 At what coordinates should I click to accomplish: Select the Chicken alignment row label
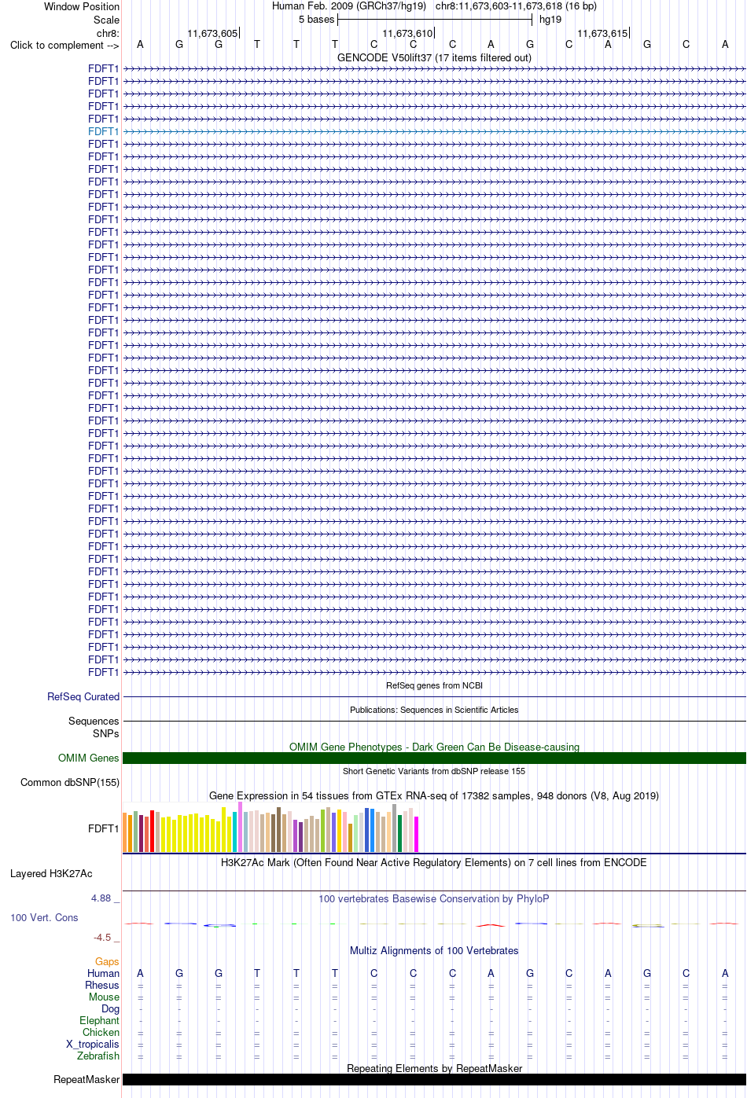[101, 1032]
